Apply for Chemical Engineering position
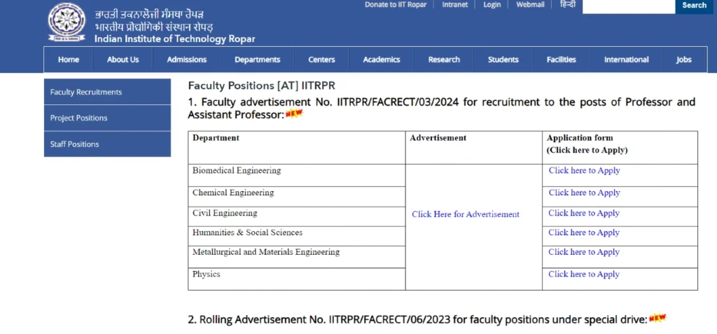 coord(585,193)
